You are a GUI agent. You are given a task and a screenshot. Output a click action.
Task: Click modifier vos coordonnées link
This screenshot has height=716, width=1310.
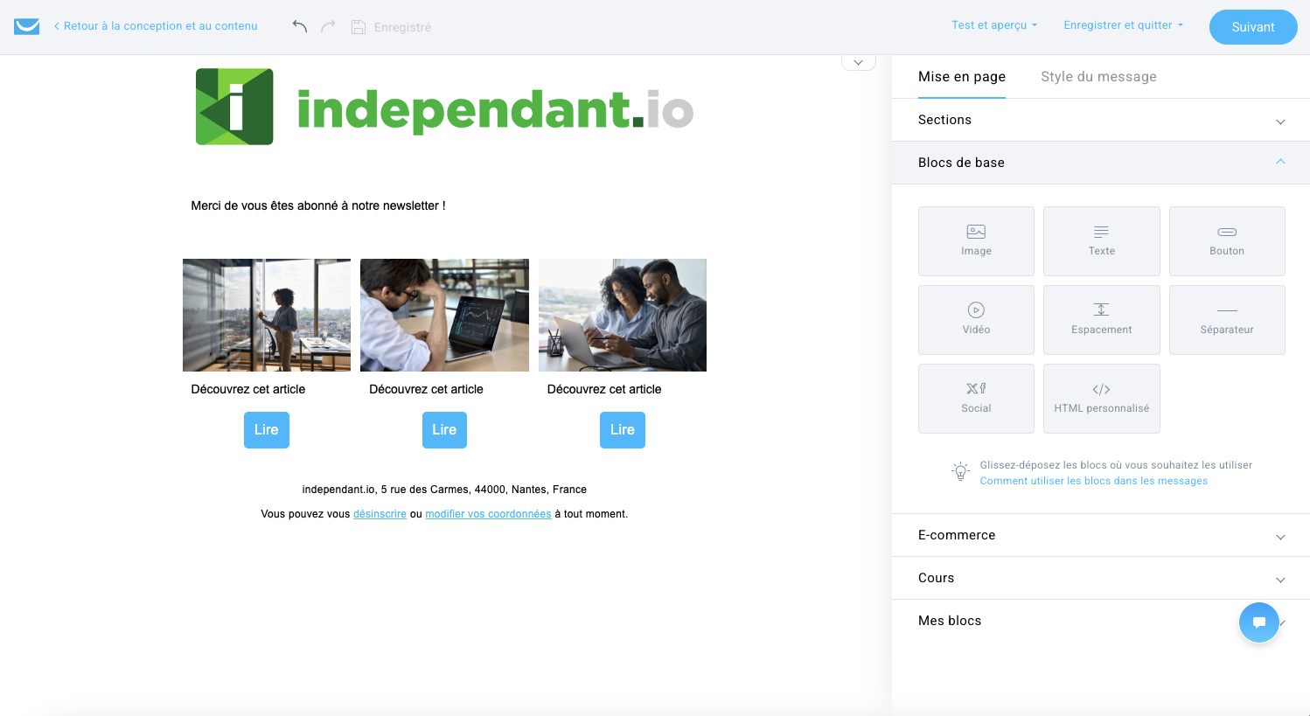[x=488, y=514]
